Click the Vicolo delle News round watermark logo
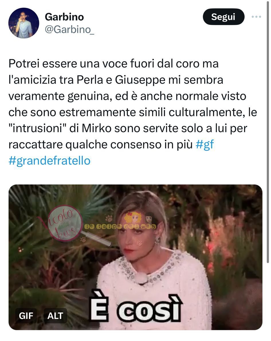Screen dimensions: 271x341 (64, 223)
